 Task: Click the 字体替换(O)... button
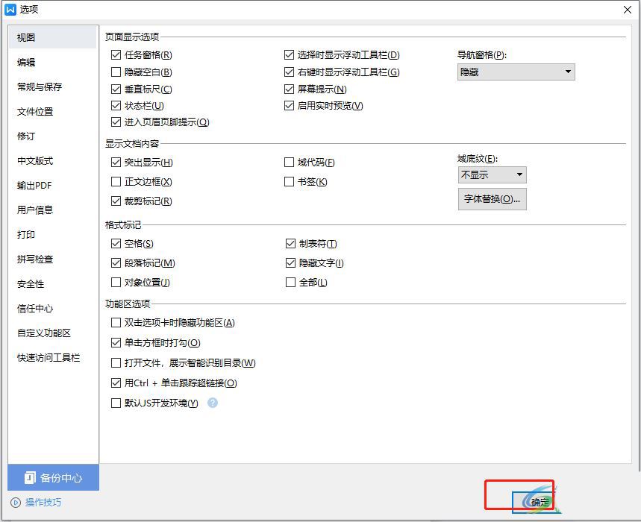[493, 199]
